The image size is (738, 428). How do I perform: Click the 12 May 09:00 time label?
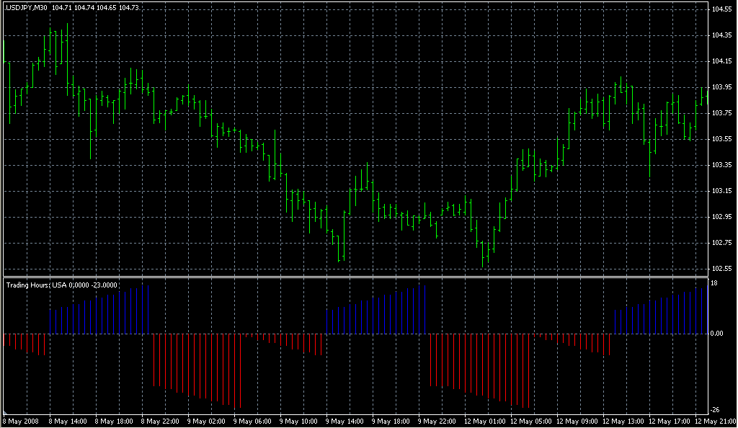click(577, 422)
